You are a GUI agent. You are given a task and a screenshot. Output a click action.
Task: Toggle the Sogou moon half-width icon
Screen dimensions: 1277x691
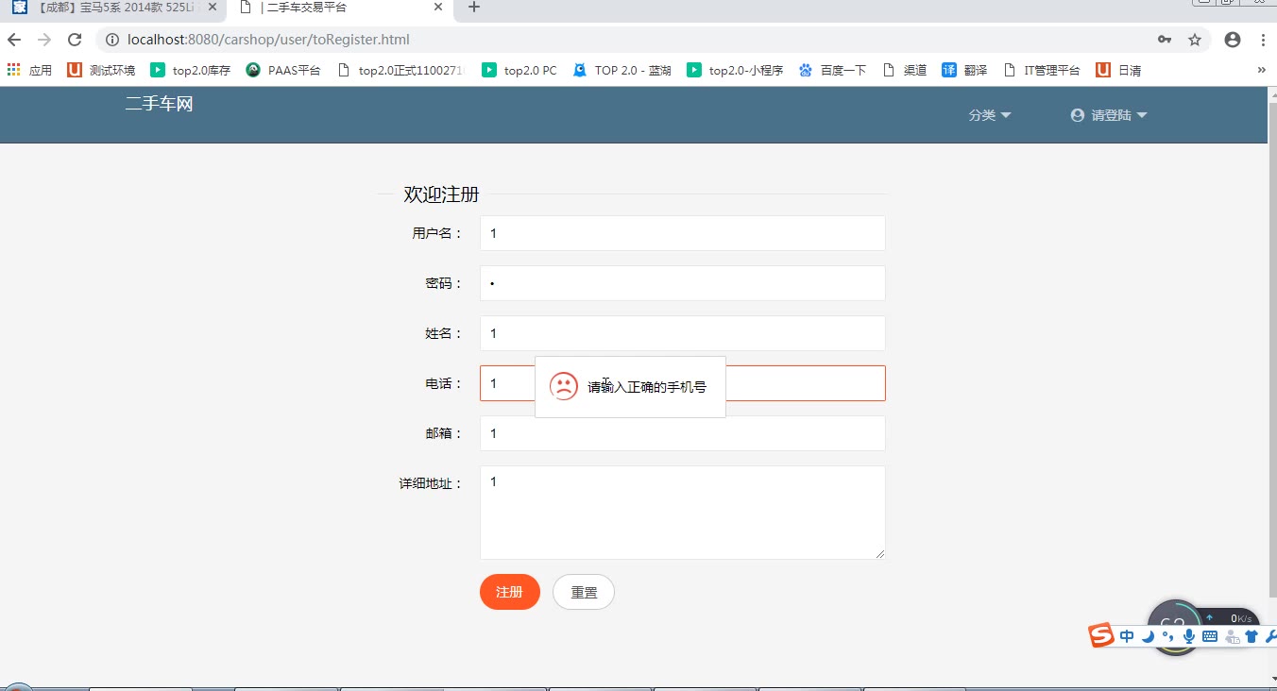pyautogui.click(x=1149, y=637)
